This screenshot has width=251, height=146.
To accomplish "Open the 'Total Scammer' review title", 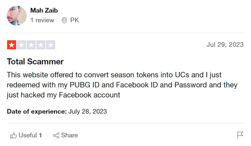I will pyautogui.click(x=35, y=61).
